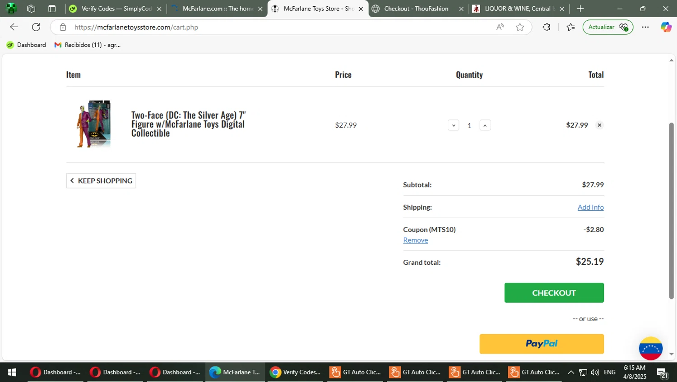Click the green CHECKOUT button
The width and height of the screenshot is (677, 382).
(x=554, y=293)
